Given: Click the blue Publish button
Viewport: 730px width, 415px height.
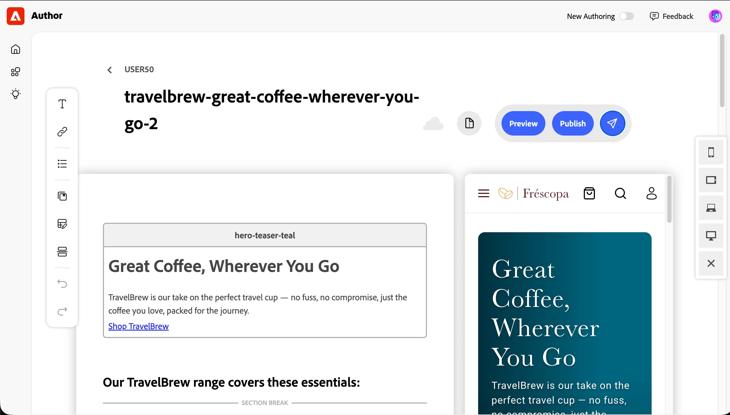Looking at the screenshot, I should (573, 123).
